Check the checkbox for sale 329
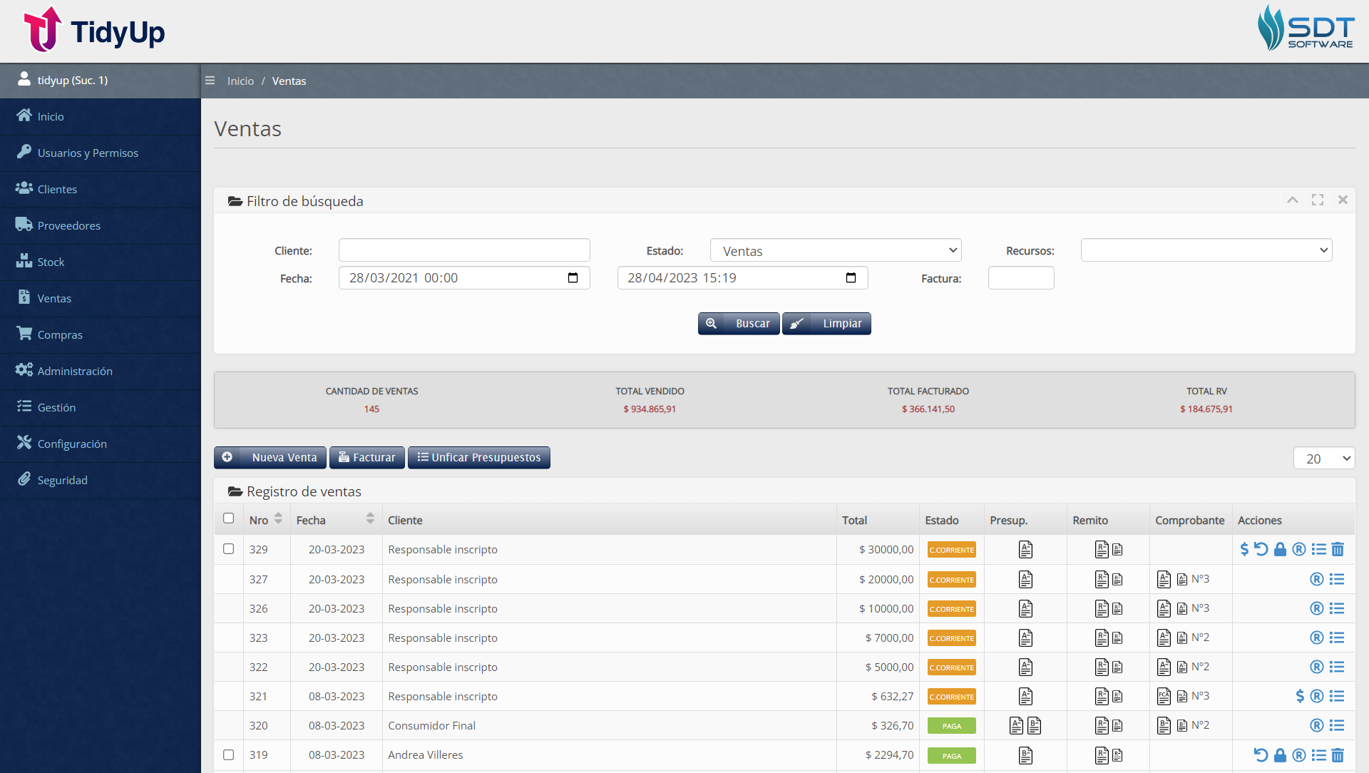 (x=228, y=549)
